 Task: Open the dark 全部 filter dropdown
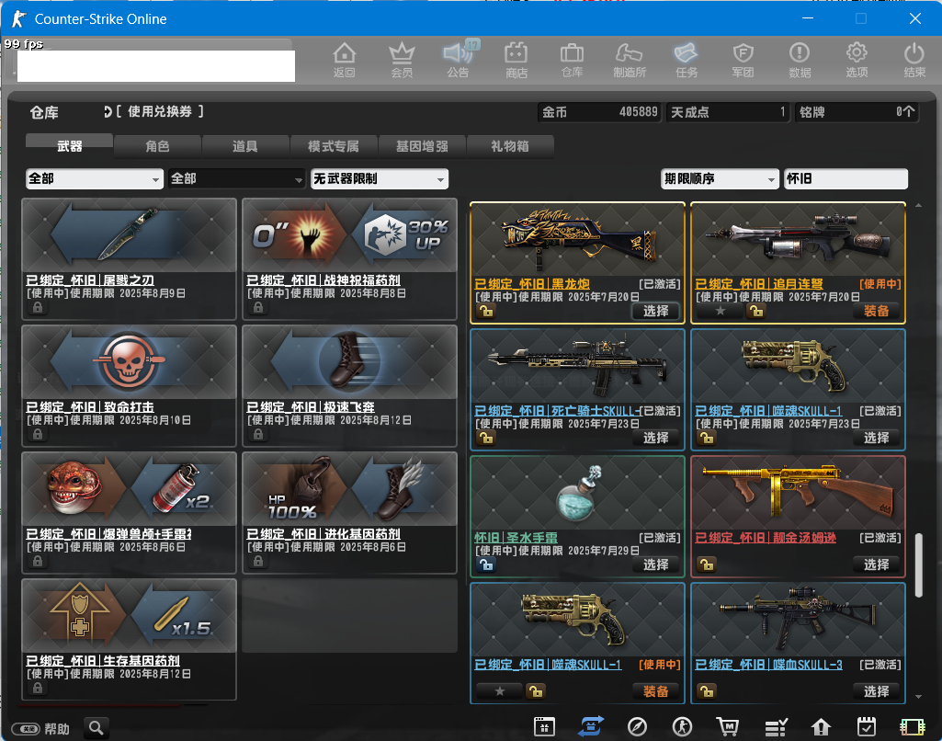pyautogui.click(x=236, y=178)
